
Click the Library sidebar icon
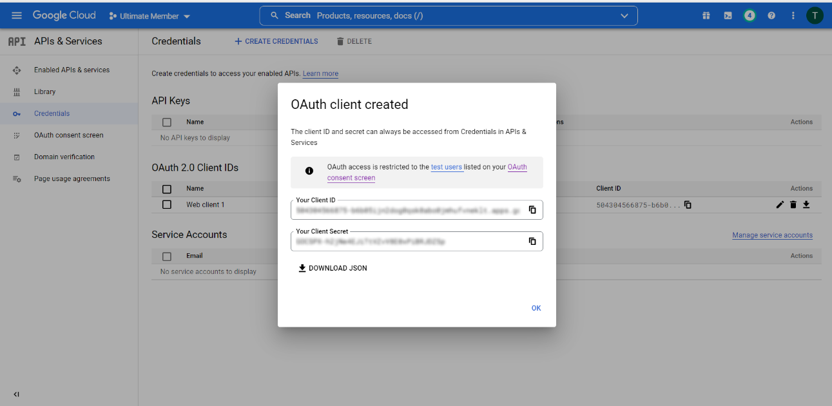point(17,92)
